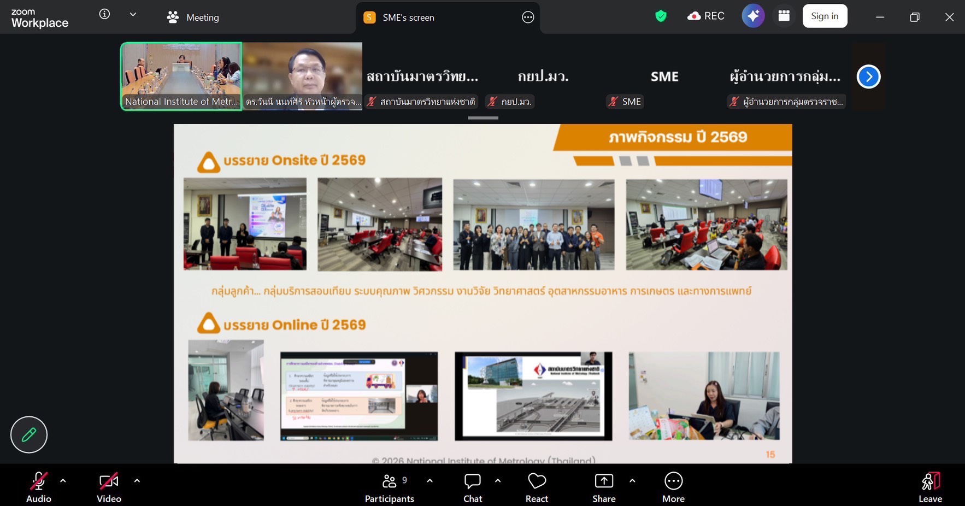Toggle the Participants panel
965x506 pixels.
389,487
